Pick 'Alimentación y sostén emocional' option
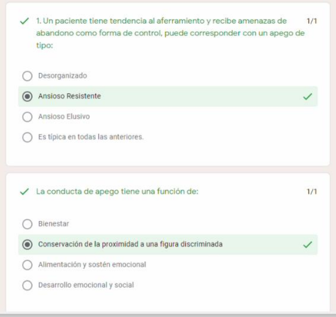The width and height of the screenshot is (336, 317). coord(27,265)
